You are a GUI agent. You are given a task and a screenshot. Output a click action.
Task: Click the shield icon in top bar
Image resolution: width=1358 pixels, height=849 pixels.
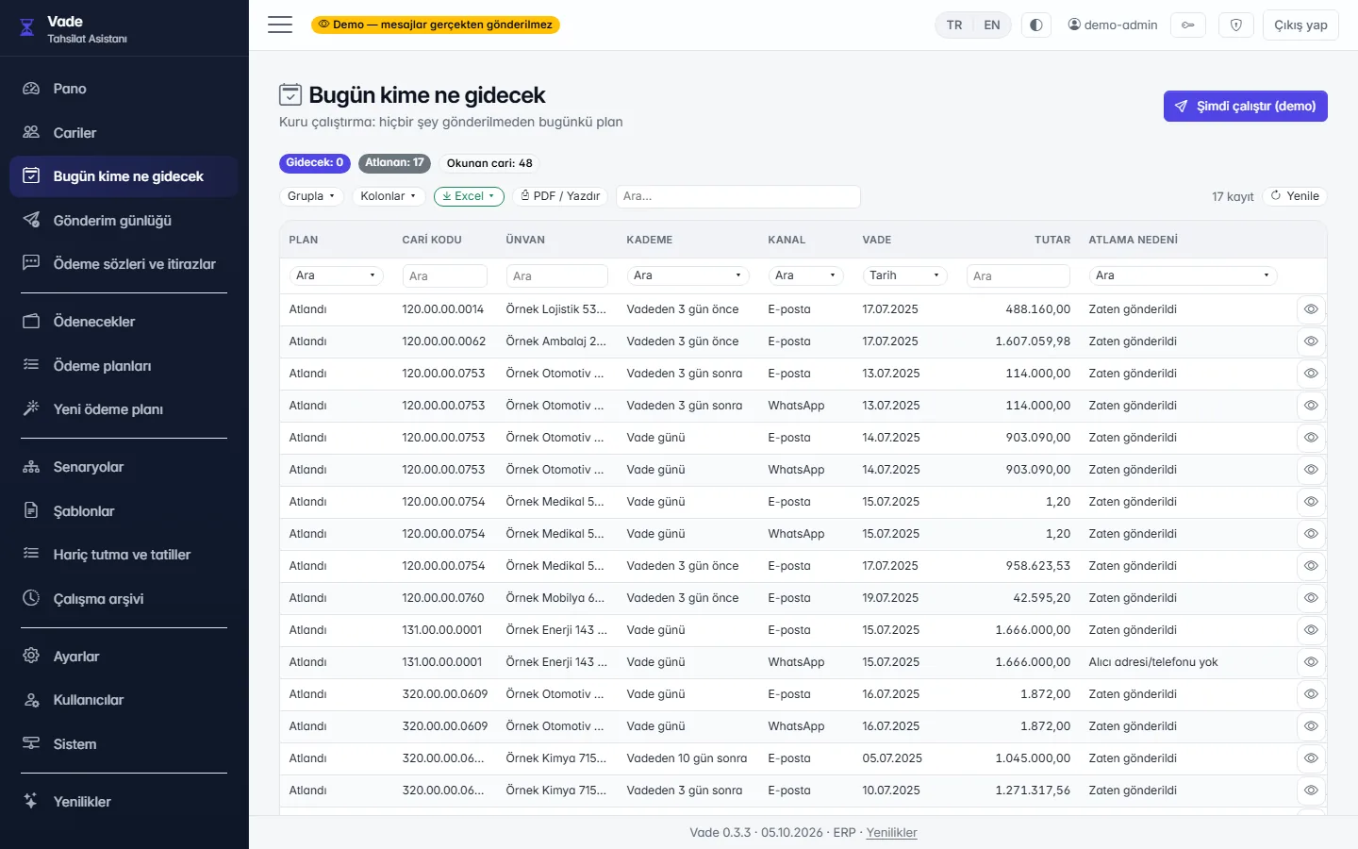pos(1236,25)
